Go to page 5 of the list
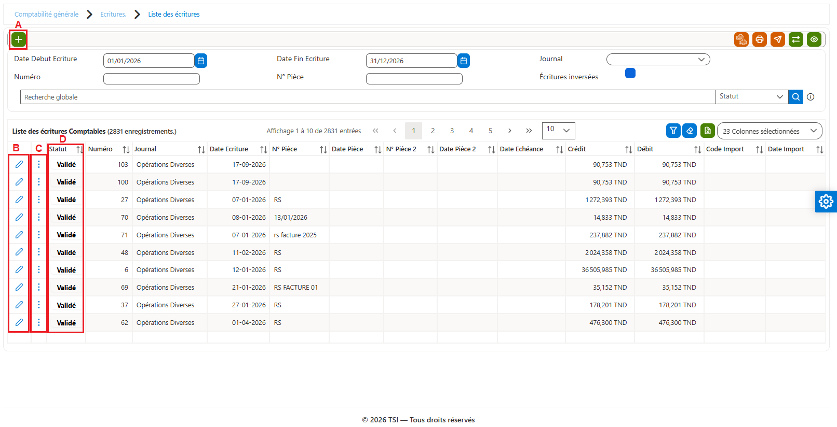The height and width of the screenshot is (427, 837). [490, 131]
